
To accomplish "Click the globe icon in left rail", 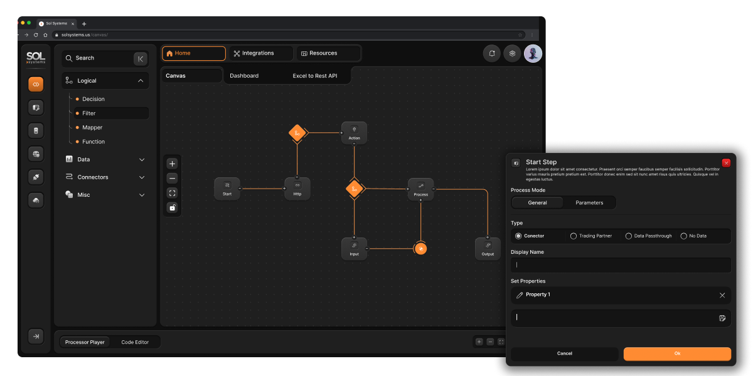I will click(36, 154).
